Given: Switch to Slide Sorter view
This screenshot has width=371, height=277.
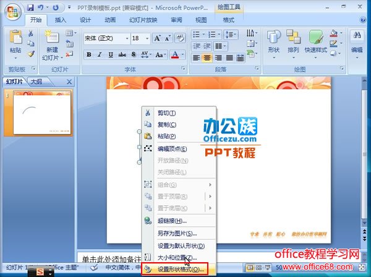Looking at the screenshot, I should 258,268.
